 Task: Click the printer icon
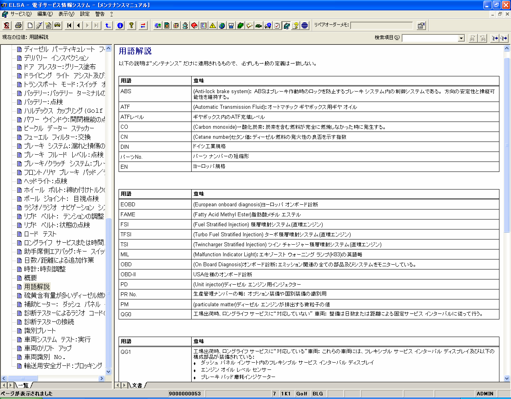click(x=18, y=26)
